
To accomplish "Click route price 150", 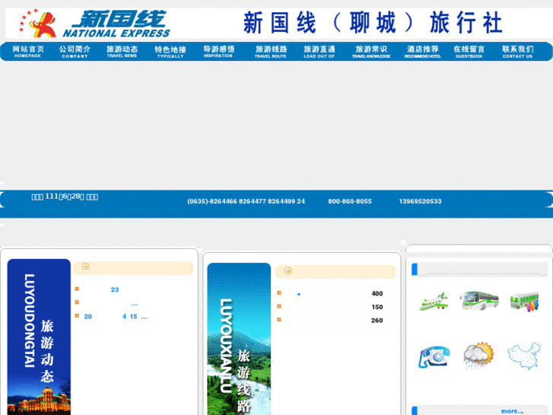I will pos(377,307).
